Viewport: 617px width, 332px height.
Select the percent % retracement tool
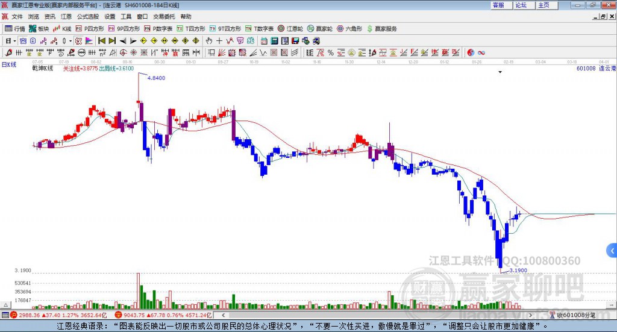pyautogui.click(x=331, y=52)
